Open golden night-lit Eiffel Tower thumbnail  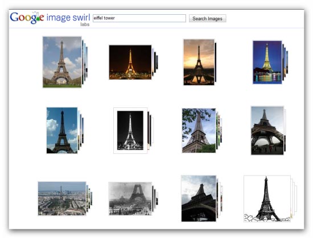pos(130,62)
